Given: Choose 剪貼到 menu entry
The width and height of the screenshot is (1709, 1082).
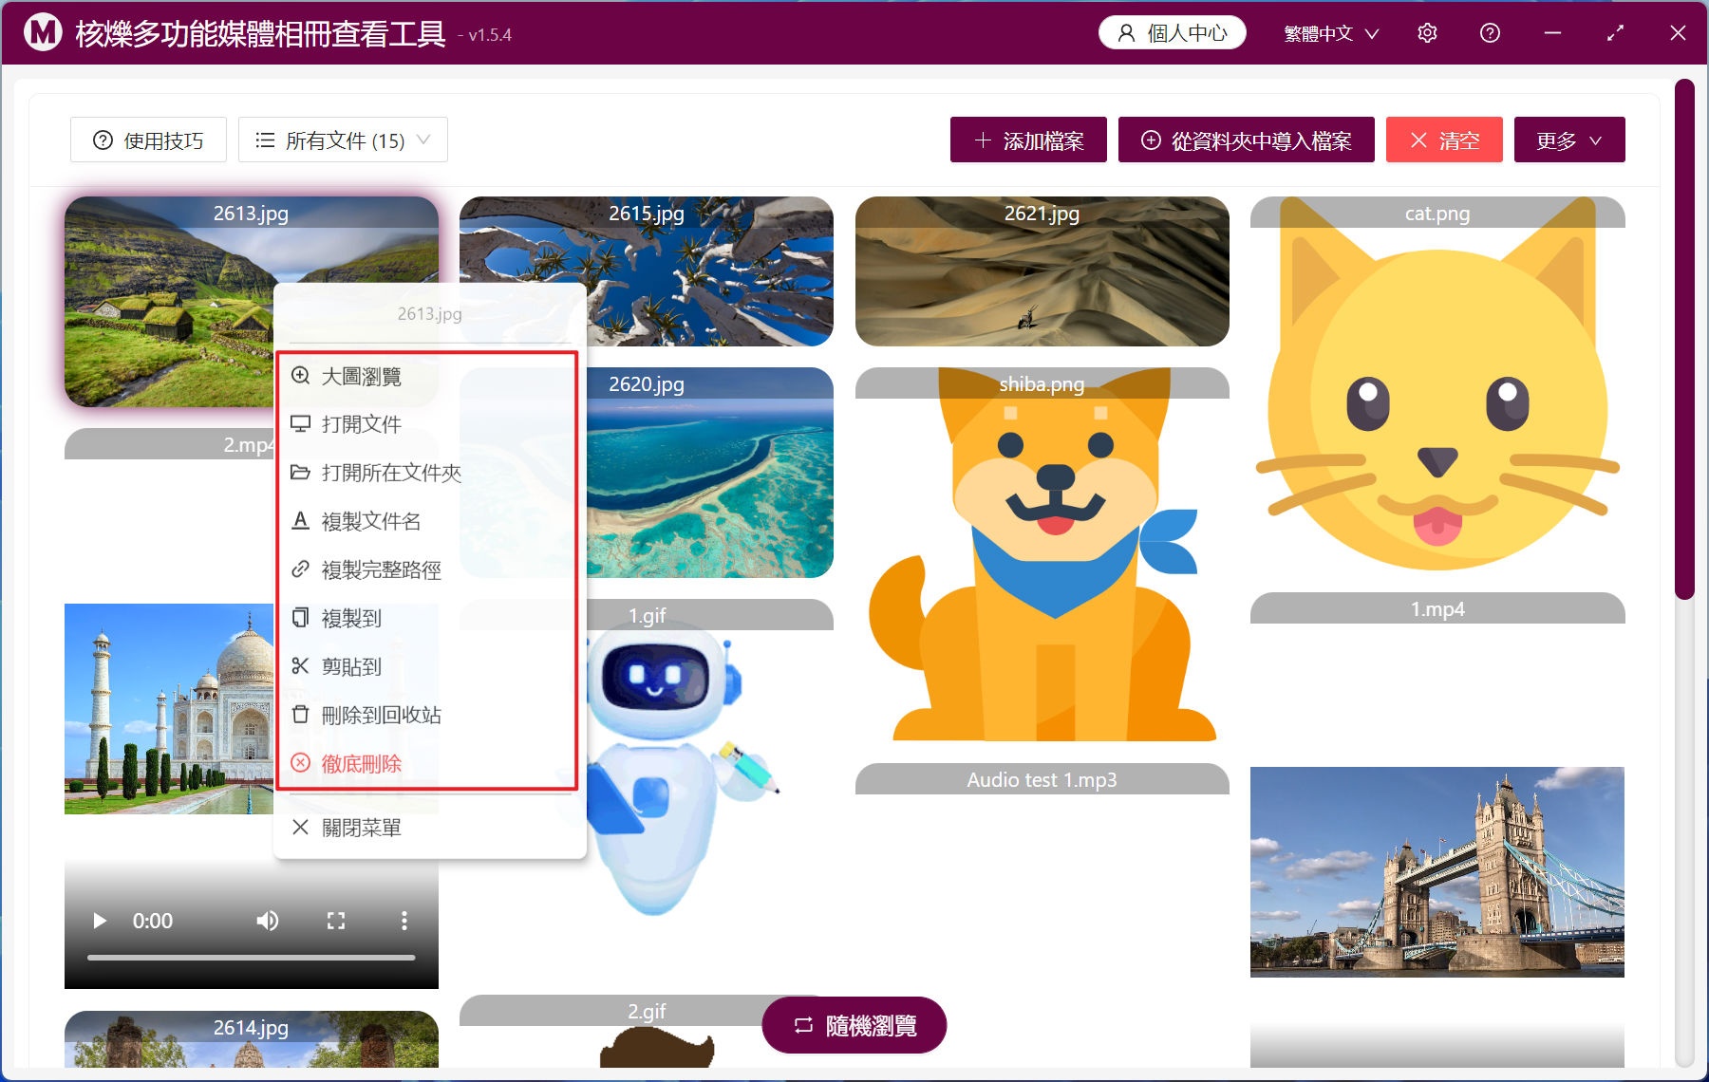Looking at the screenshot, I should point(427,666).
